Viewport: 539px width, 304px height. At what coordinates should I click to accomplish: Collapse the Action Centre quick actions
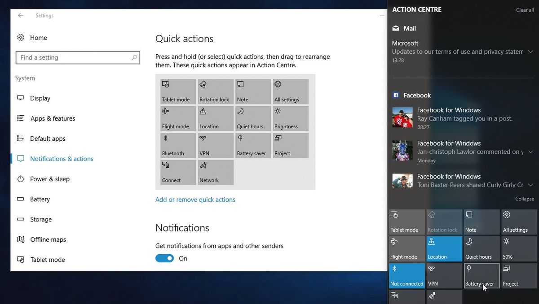pyautogui.click(x=524, y=199)
